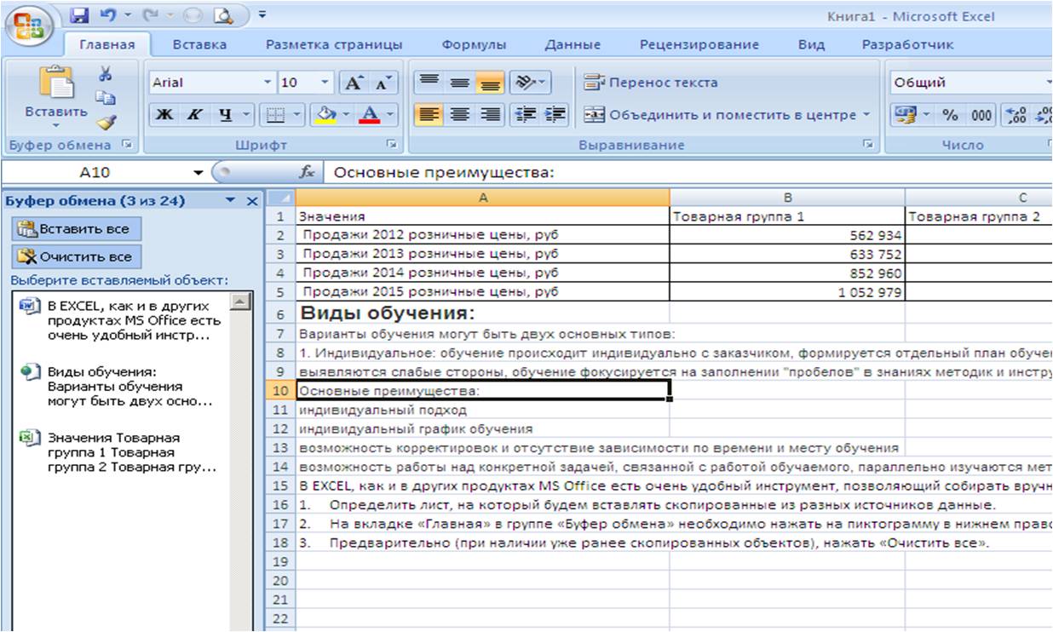1053x632 pixels.
Task: Expand the Name Box dropdown arrow
Action: point(198,173)
